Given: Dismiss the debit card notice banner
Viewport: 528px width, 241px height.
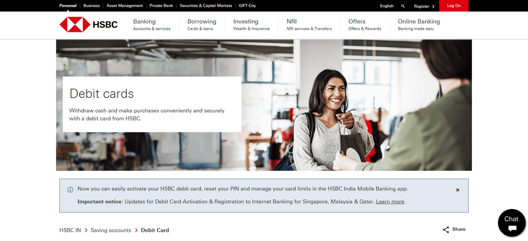Looking at the screenshot, I should (x=458, y=190).
